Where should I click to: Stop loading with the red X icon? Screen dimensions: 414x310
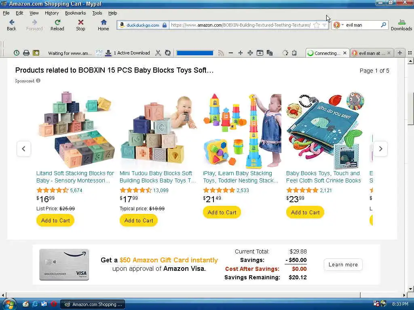(x=80, y=25)
